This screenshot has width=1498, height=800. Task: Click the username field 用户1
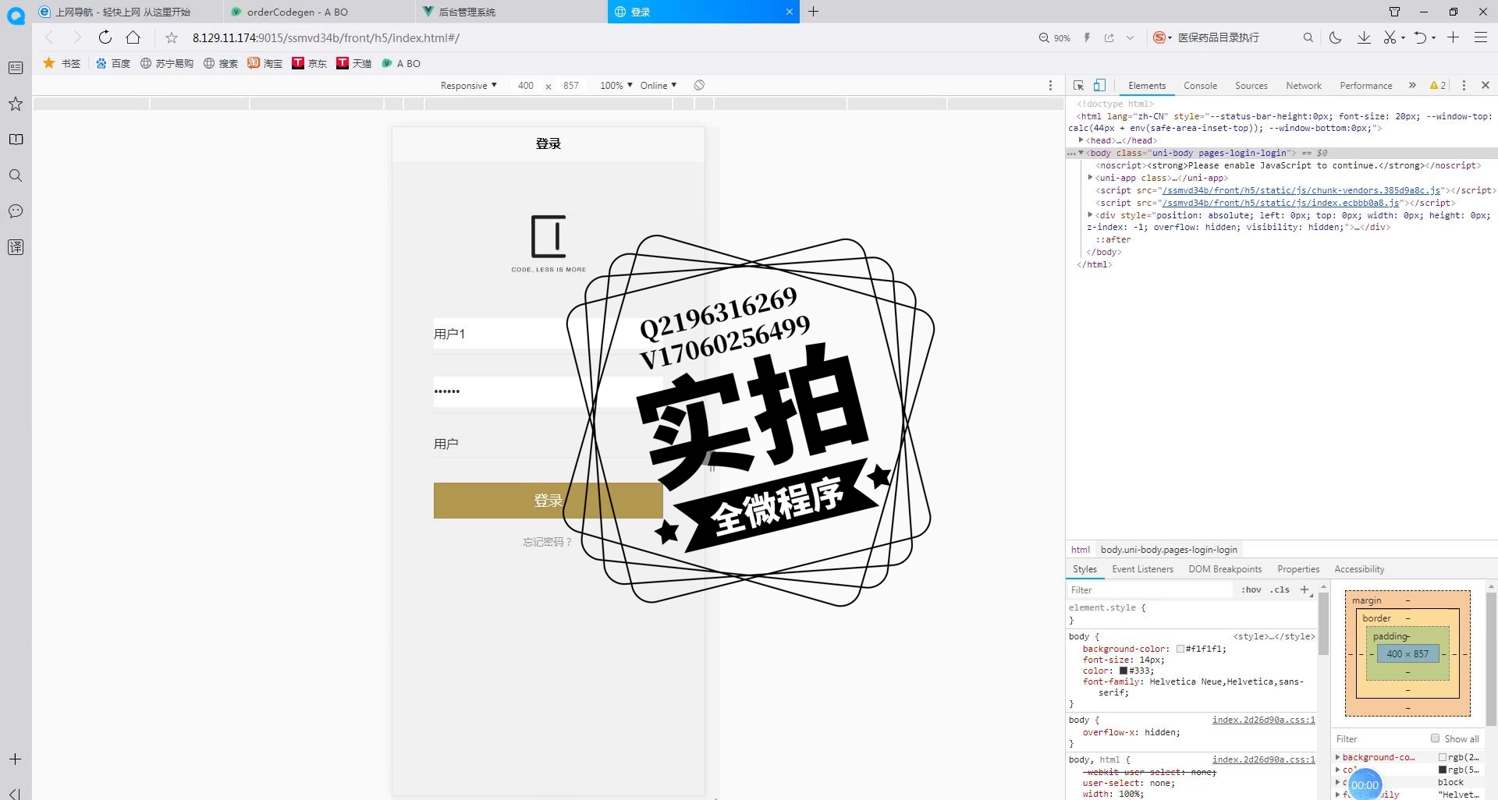click(x=548, y=334)
